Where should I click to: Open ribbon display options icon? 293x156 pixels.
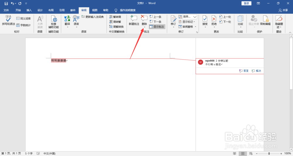258,3
